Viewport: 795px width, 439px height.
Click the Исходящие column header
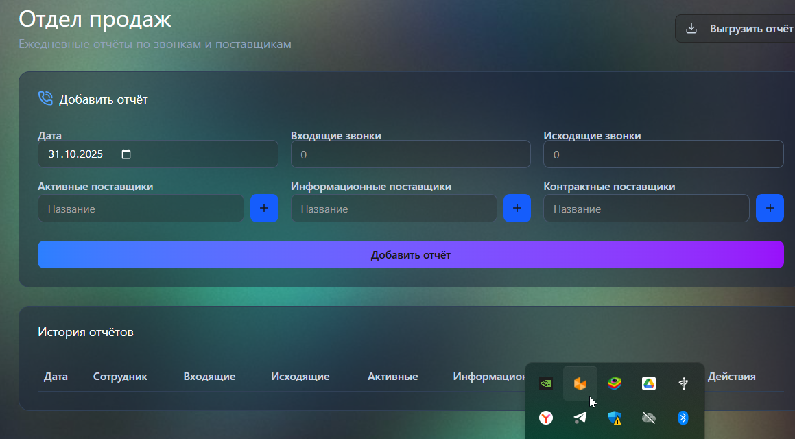[300, 377]
